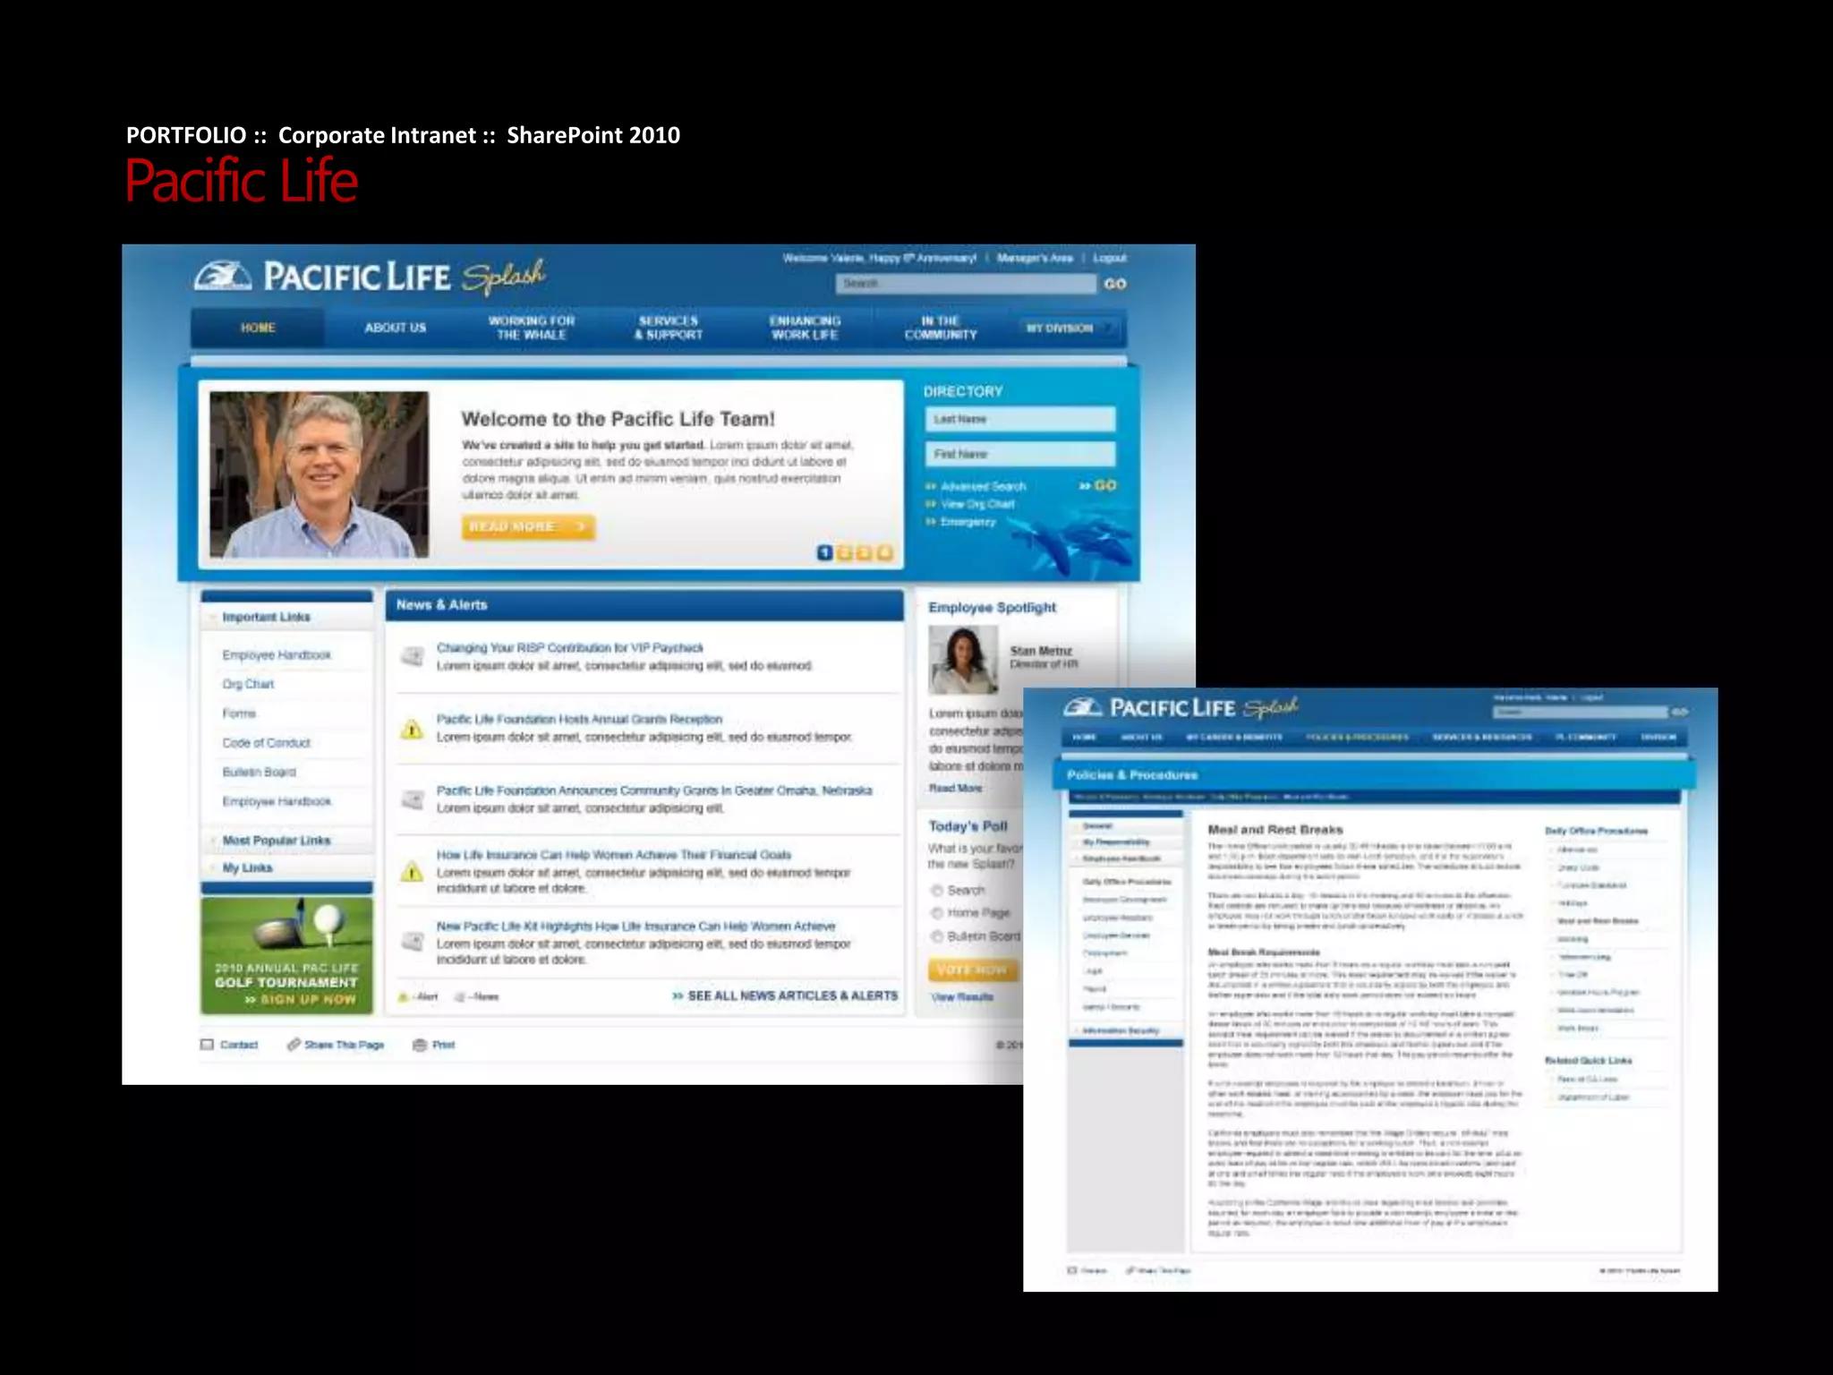
Task: Open In the Community navigation item
Action: click(x=940, y=328)
